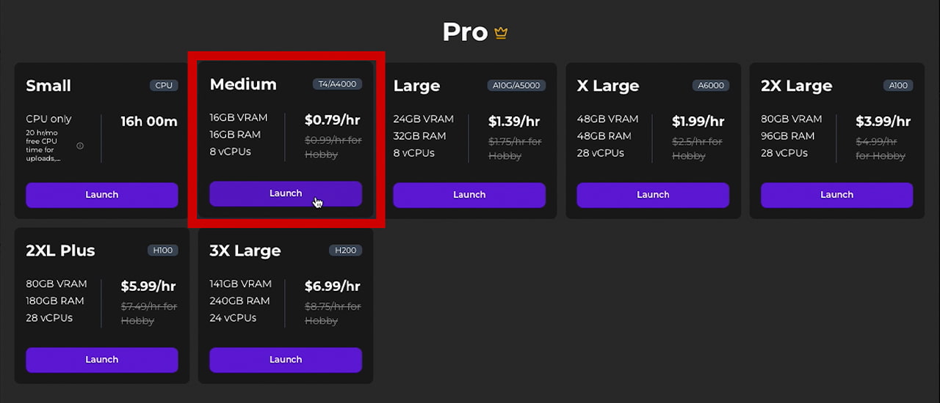The image size is (940, 403).
Task: Click the gold crown icon beside Pro
Action: [501, 33]
